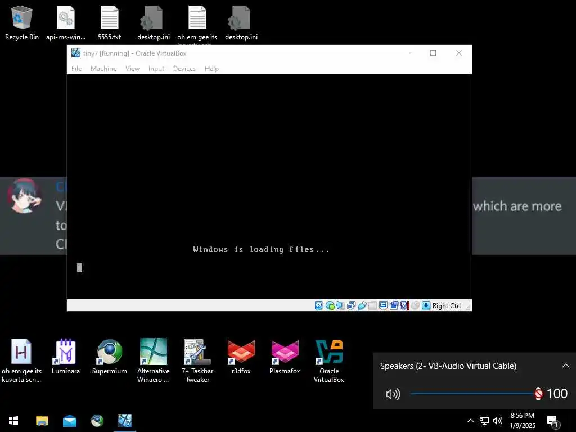Click the volume icon in the system tray
Screen dimensions: 576x432
pyautogui.click(x=498, y=421)
